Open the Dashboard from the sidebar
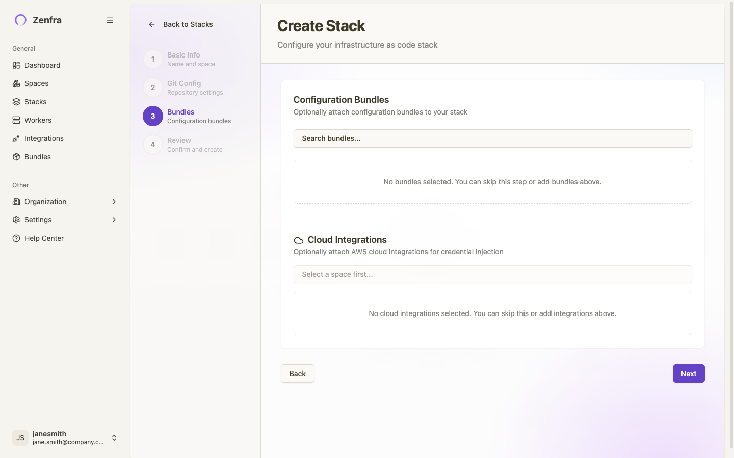Viewport: 734px width, 458px height. pyautogui.click(x=17, y=65)
